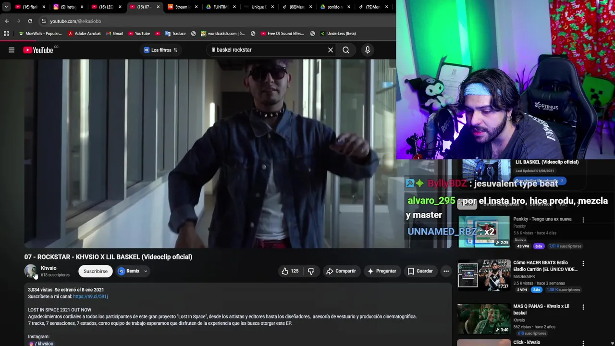Open Gmail bookmark

click(115, 34)
